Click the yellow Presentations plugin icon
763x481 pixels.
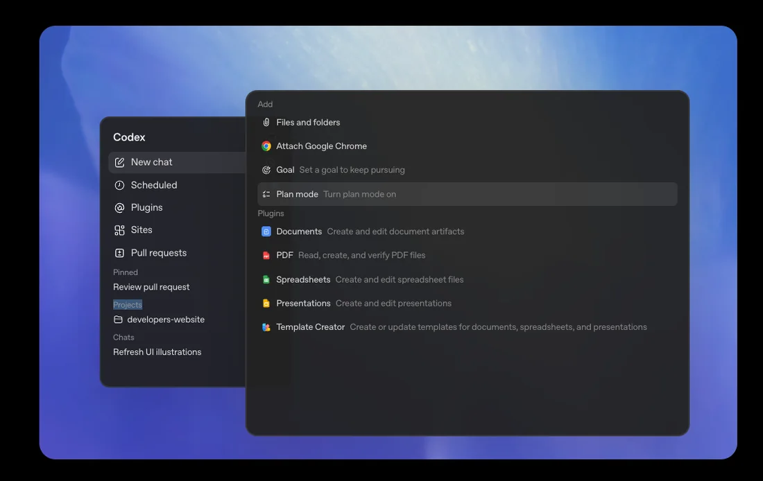[x=266, y=304]
